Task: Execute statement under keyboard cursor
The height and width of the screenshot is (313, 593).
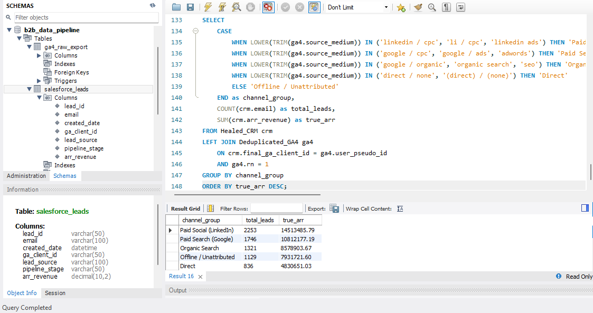Action: 222,7
